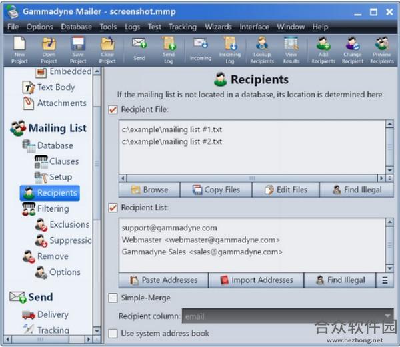
Task: Click the Change Recipient toolbar icon
Action: [353, 50]
